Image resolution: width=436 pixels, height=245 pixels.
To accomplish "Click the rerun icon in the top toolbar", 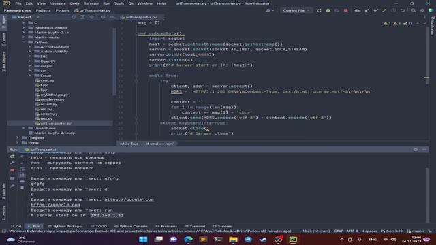I will (x=320, y=10).
